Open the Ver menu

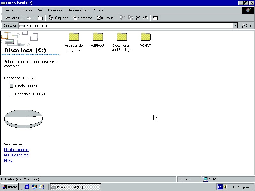tap(40, 10)
